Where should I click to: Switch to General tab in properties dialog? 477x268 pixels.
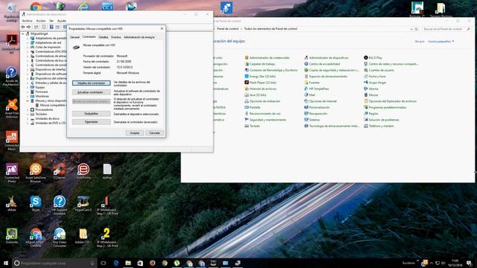pyautogui.click(x=75, y=37)
